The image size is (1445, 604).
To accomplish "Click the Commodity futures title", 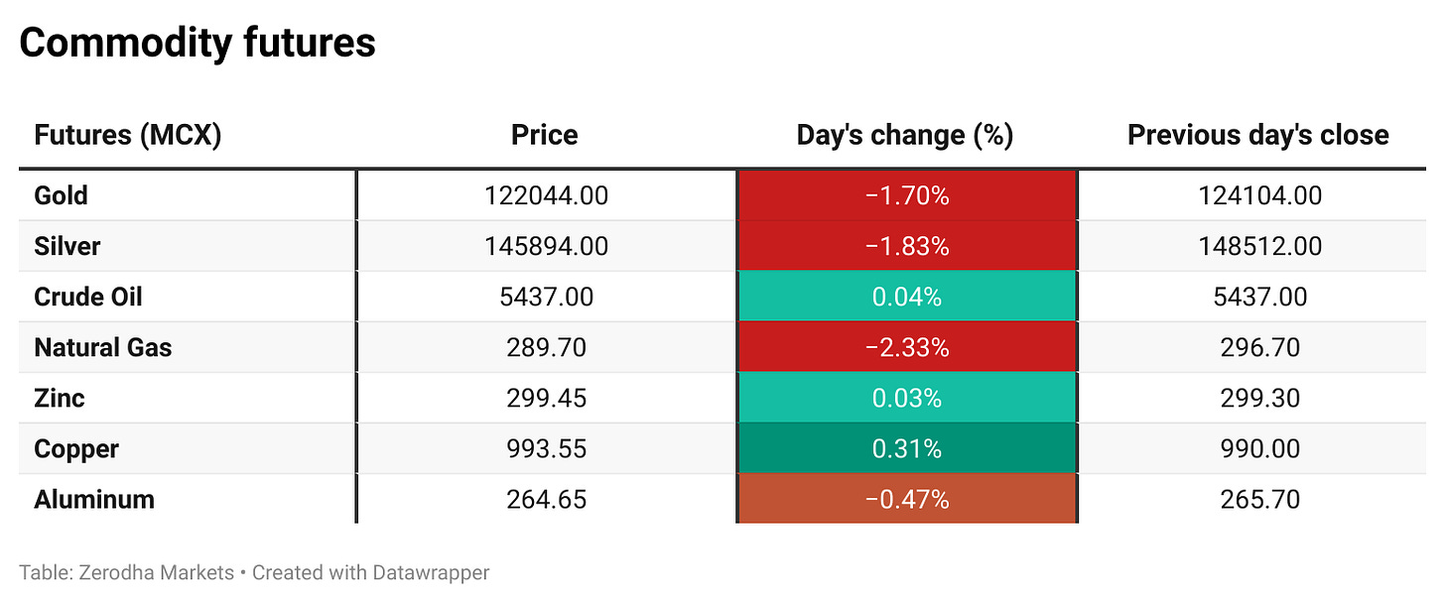I will coord(197,43).
